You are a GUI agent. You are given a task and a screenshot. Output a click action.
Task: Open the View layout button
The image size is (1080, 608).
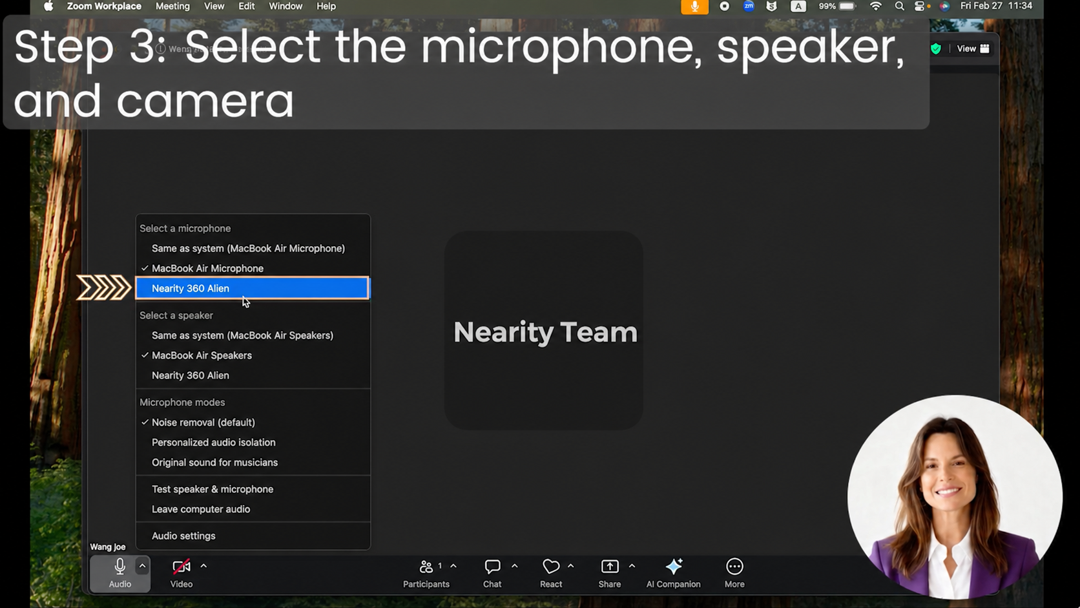click(973, 48)
